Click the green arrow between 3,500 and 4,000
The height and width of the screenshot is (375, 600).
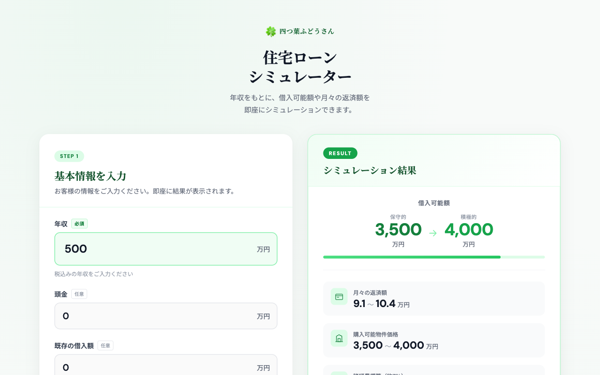pyautogui.click(x=434, y=232)
